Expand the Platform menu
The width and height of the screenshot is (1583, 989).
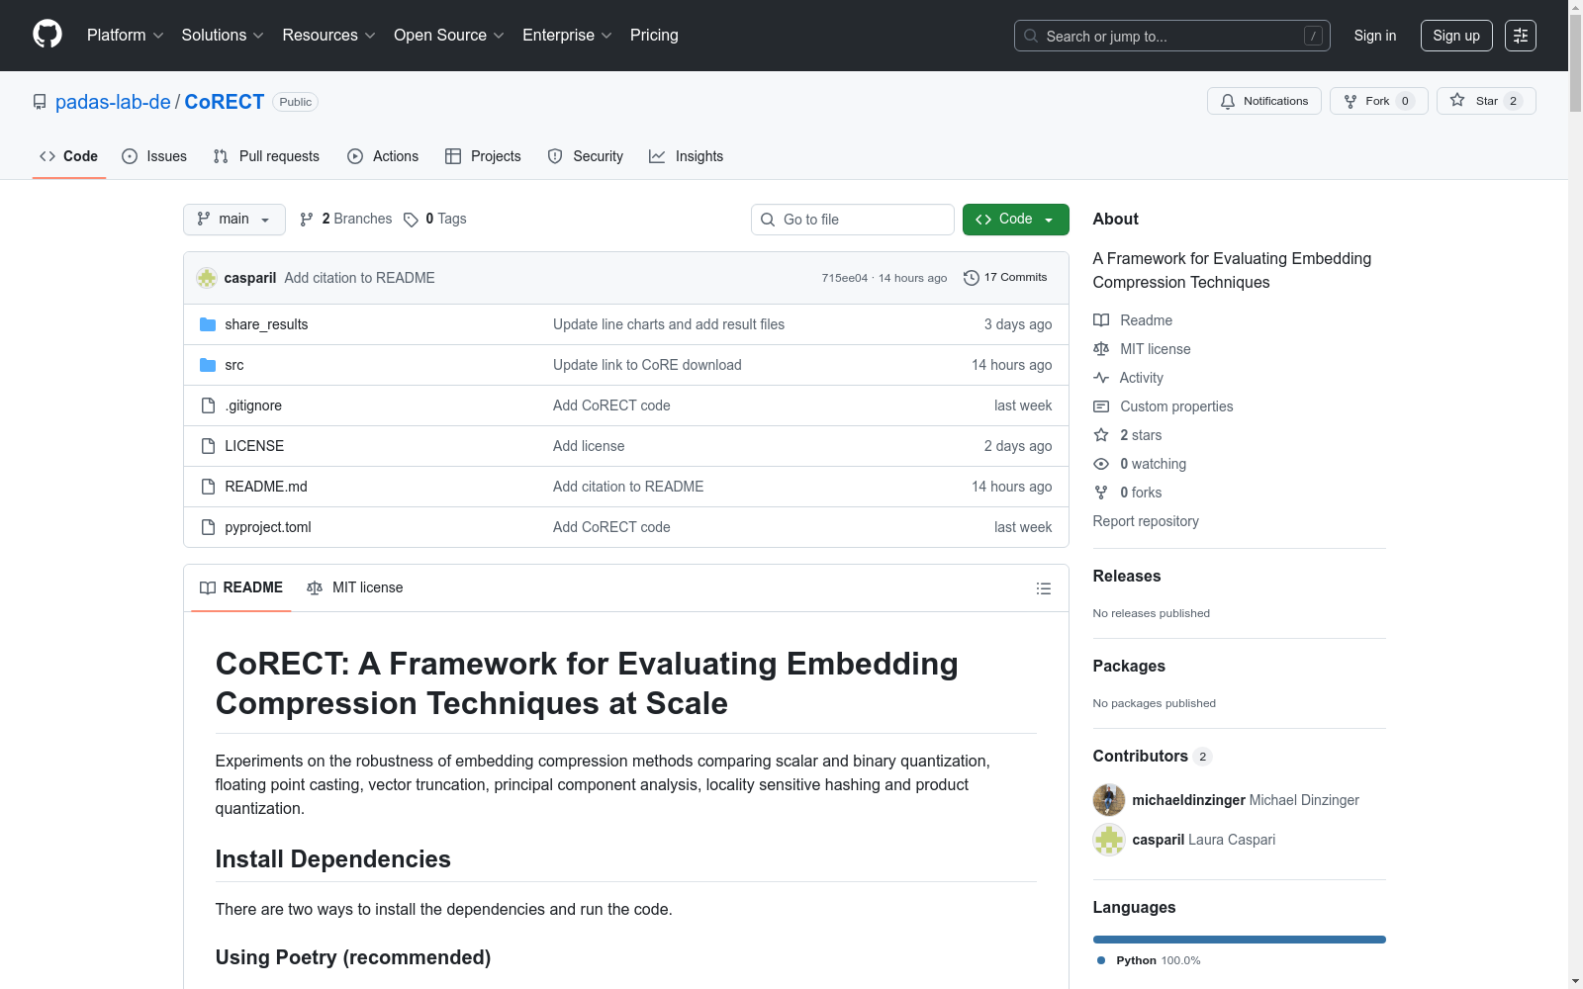[x=125, y=36]
